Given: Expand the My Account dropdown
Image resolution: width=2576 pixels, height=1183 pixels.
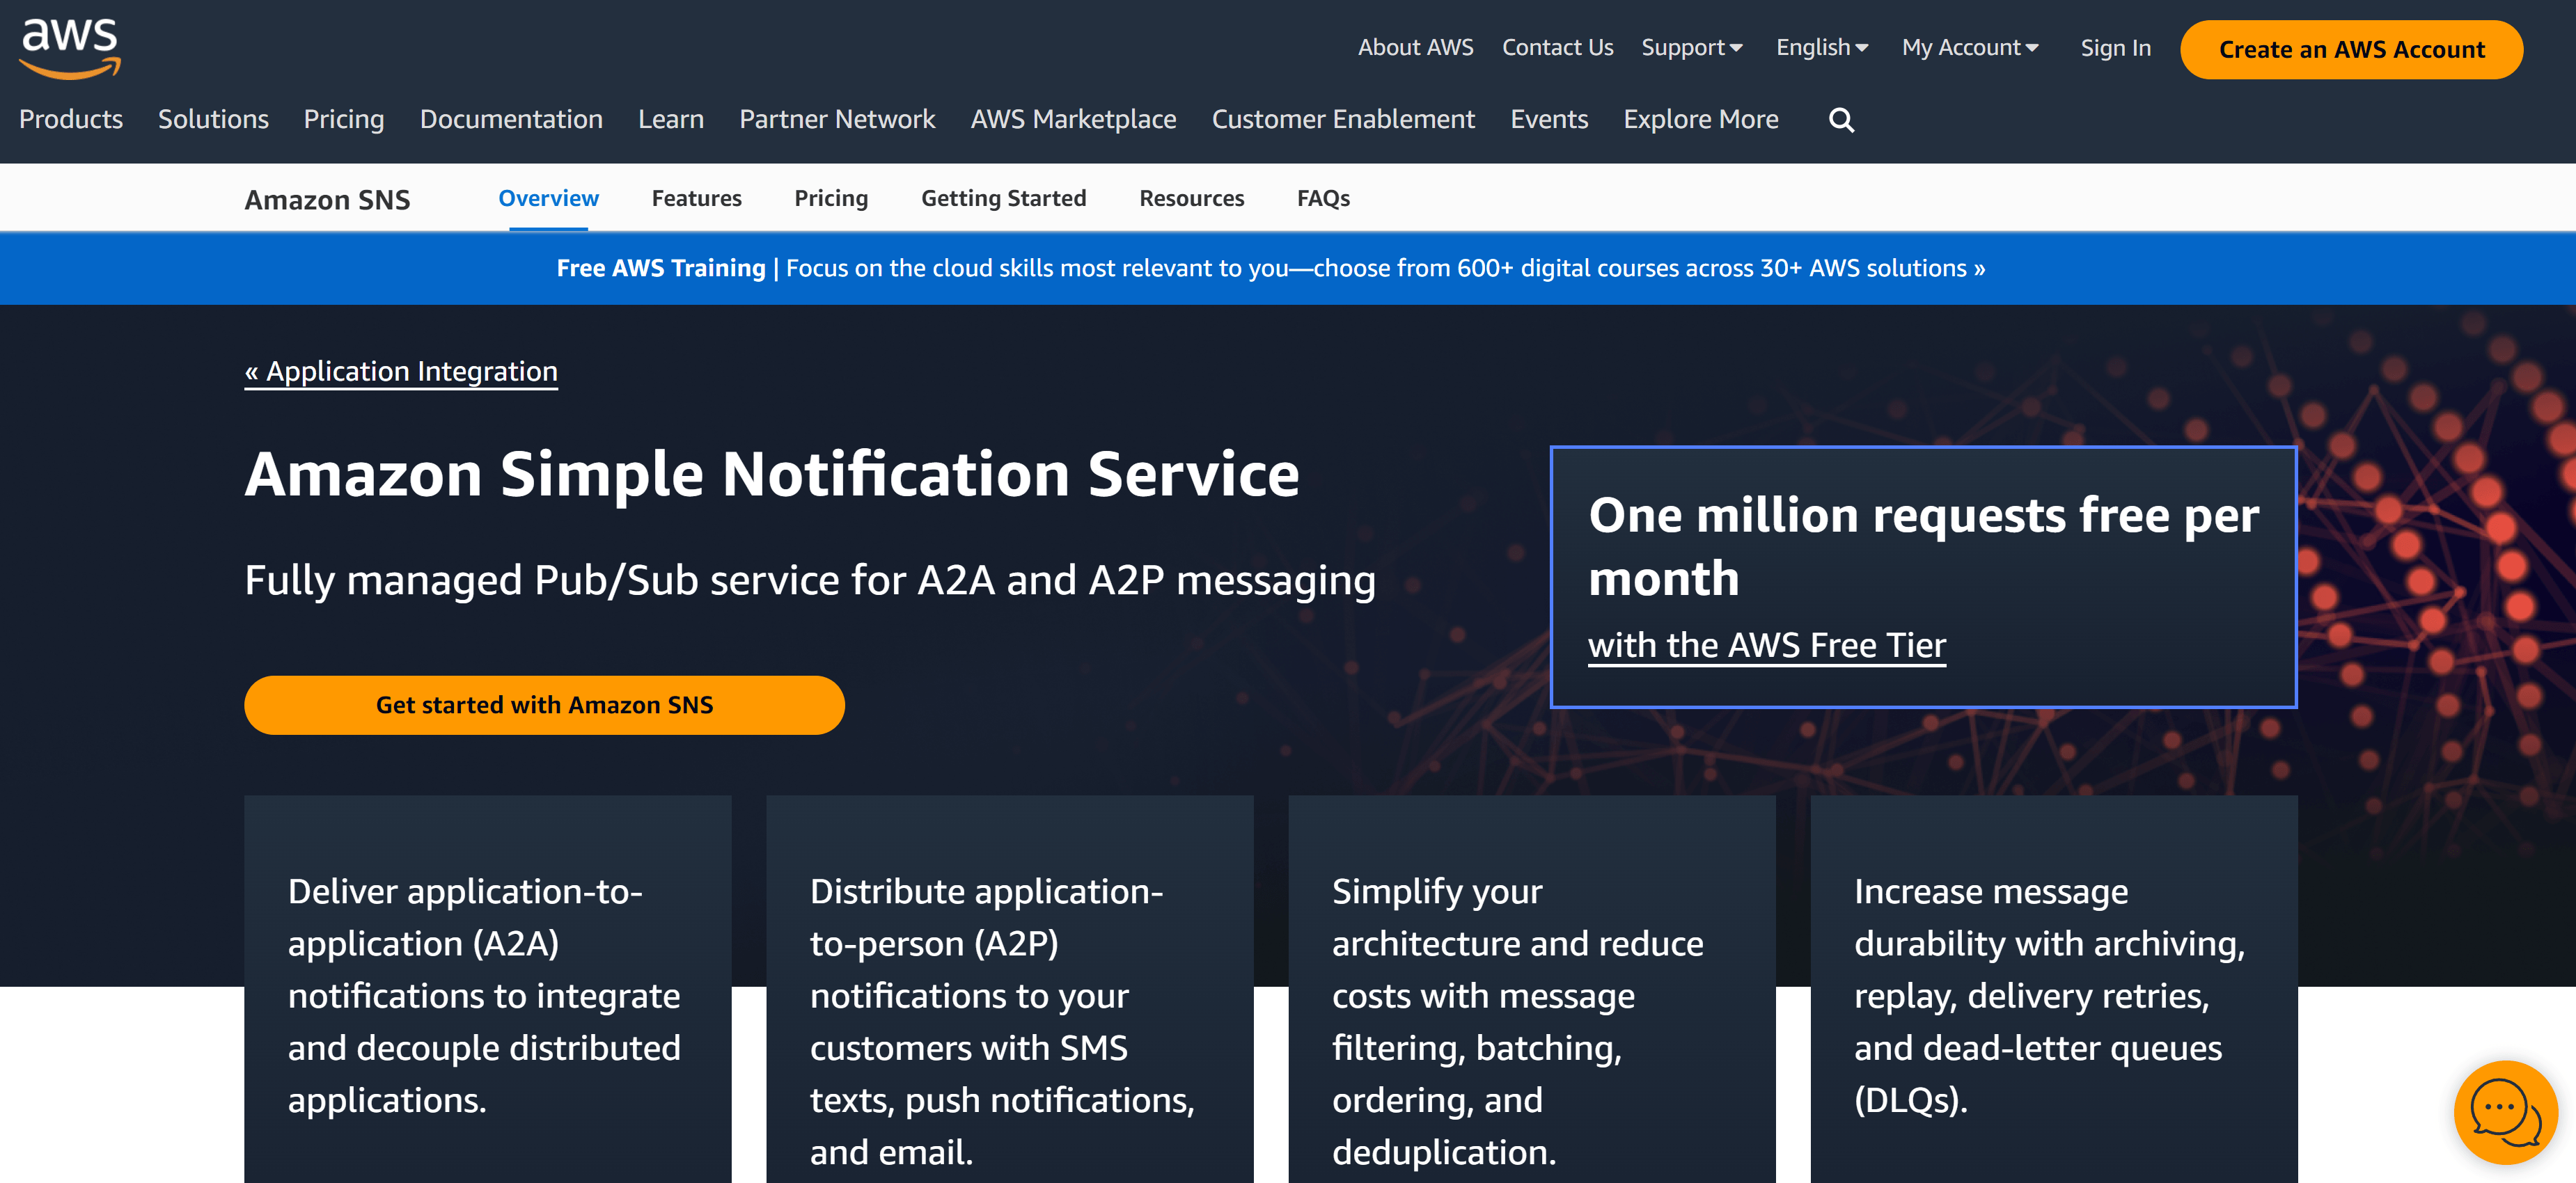Looking at the screenshot, I should point(1969,48).
